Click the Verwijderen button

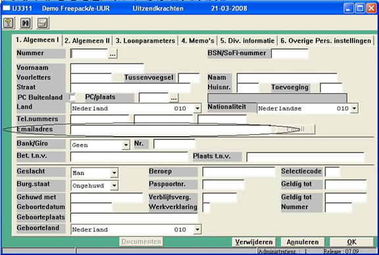tap(254, 242)
